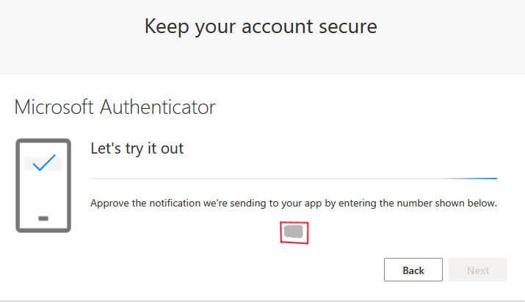
Task: Click the gray blurred number blob
Action: click(294, 232)
